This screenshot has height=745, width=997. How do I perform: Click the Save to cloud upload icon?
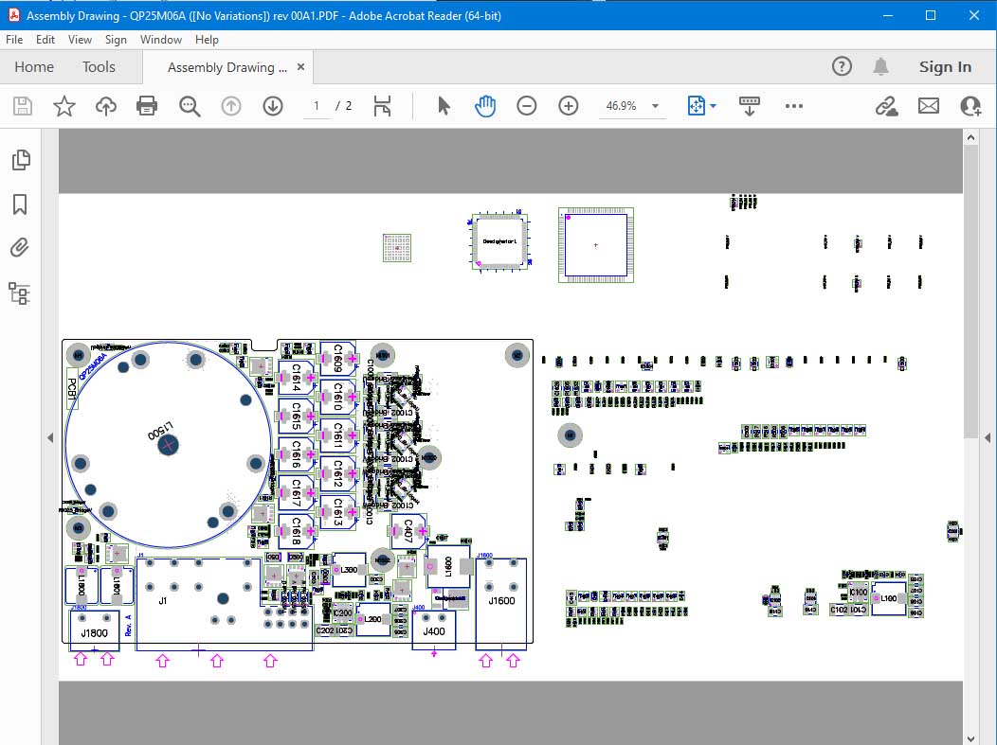105,106
